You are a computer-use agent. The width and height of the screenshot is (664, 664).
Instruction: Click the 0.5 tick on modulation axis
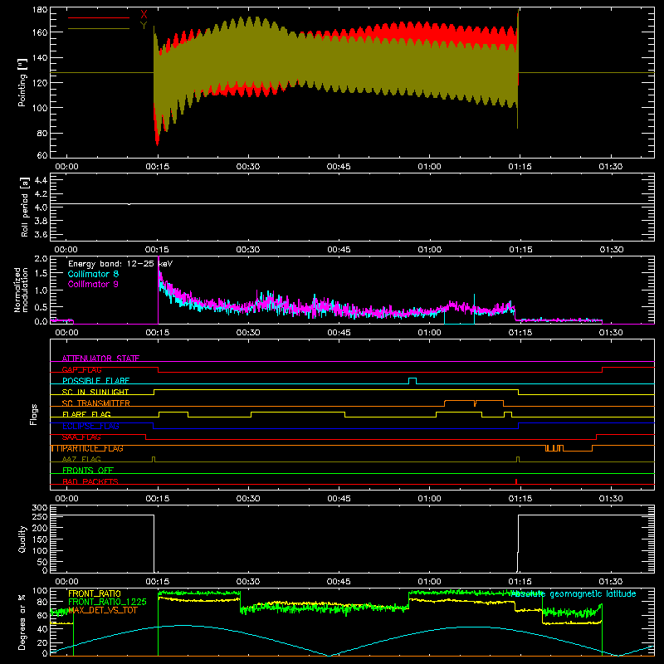tap(41, 307)
